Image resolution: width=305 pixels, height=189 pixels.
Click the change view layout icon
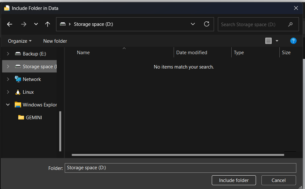coord(268,41)
